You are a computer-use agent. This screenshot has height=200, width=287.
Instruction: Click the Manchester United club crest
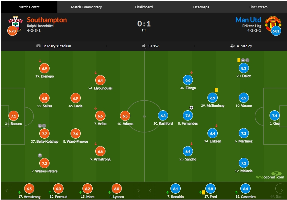273,23
